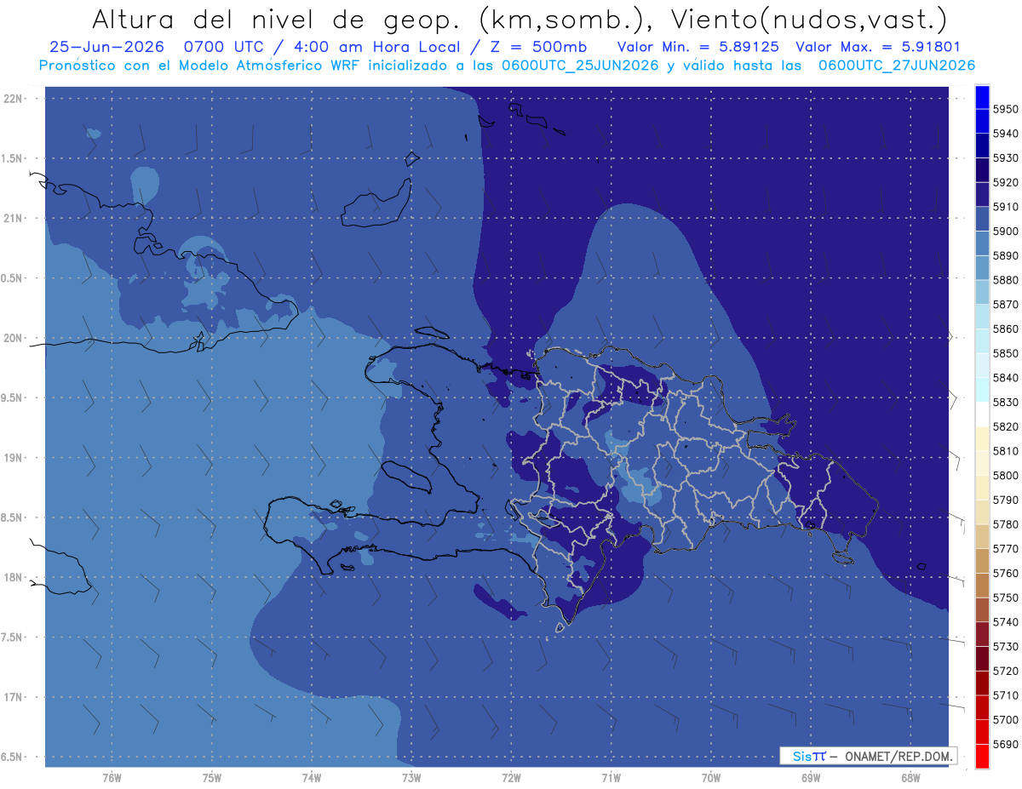The width and height of the screenshot is (1022, 789).
Task: Click the '68W' longitude label
Action: coord(910,777)
